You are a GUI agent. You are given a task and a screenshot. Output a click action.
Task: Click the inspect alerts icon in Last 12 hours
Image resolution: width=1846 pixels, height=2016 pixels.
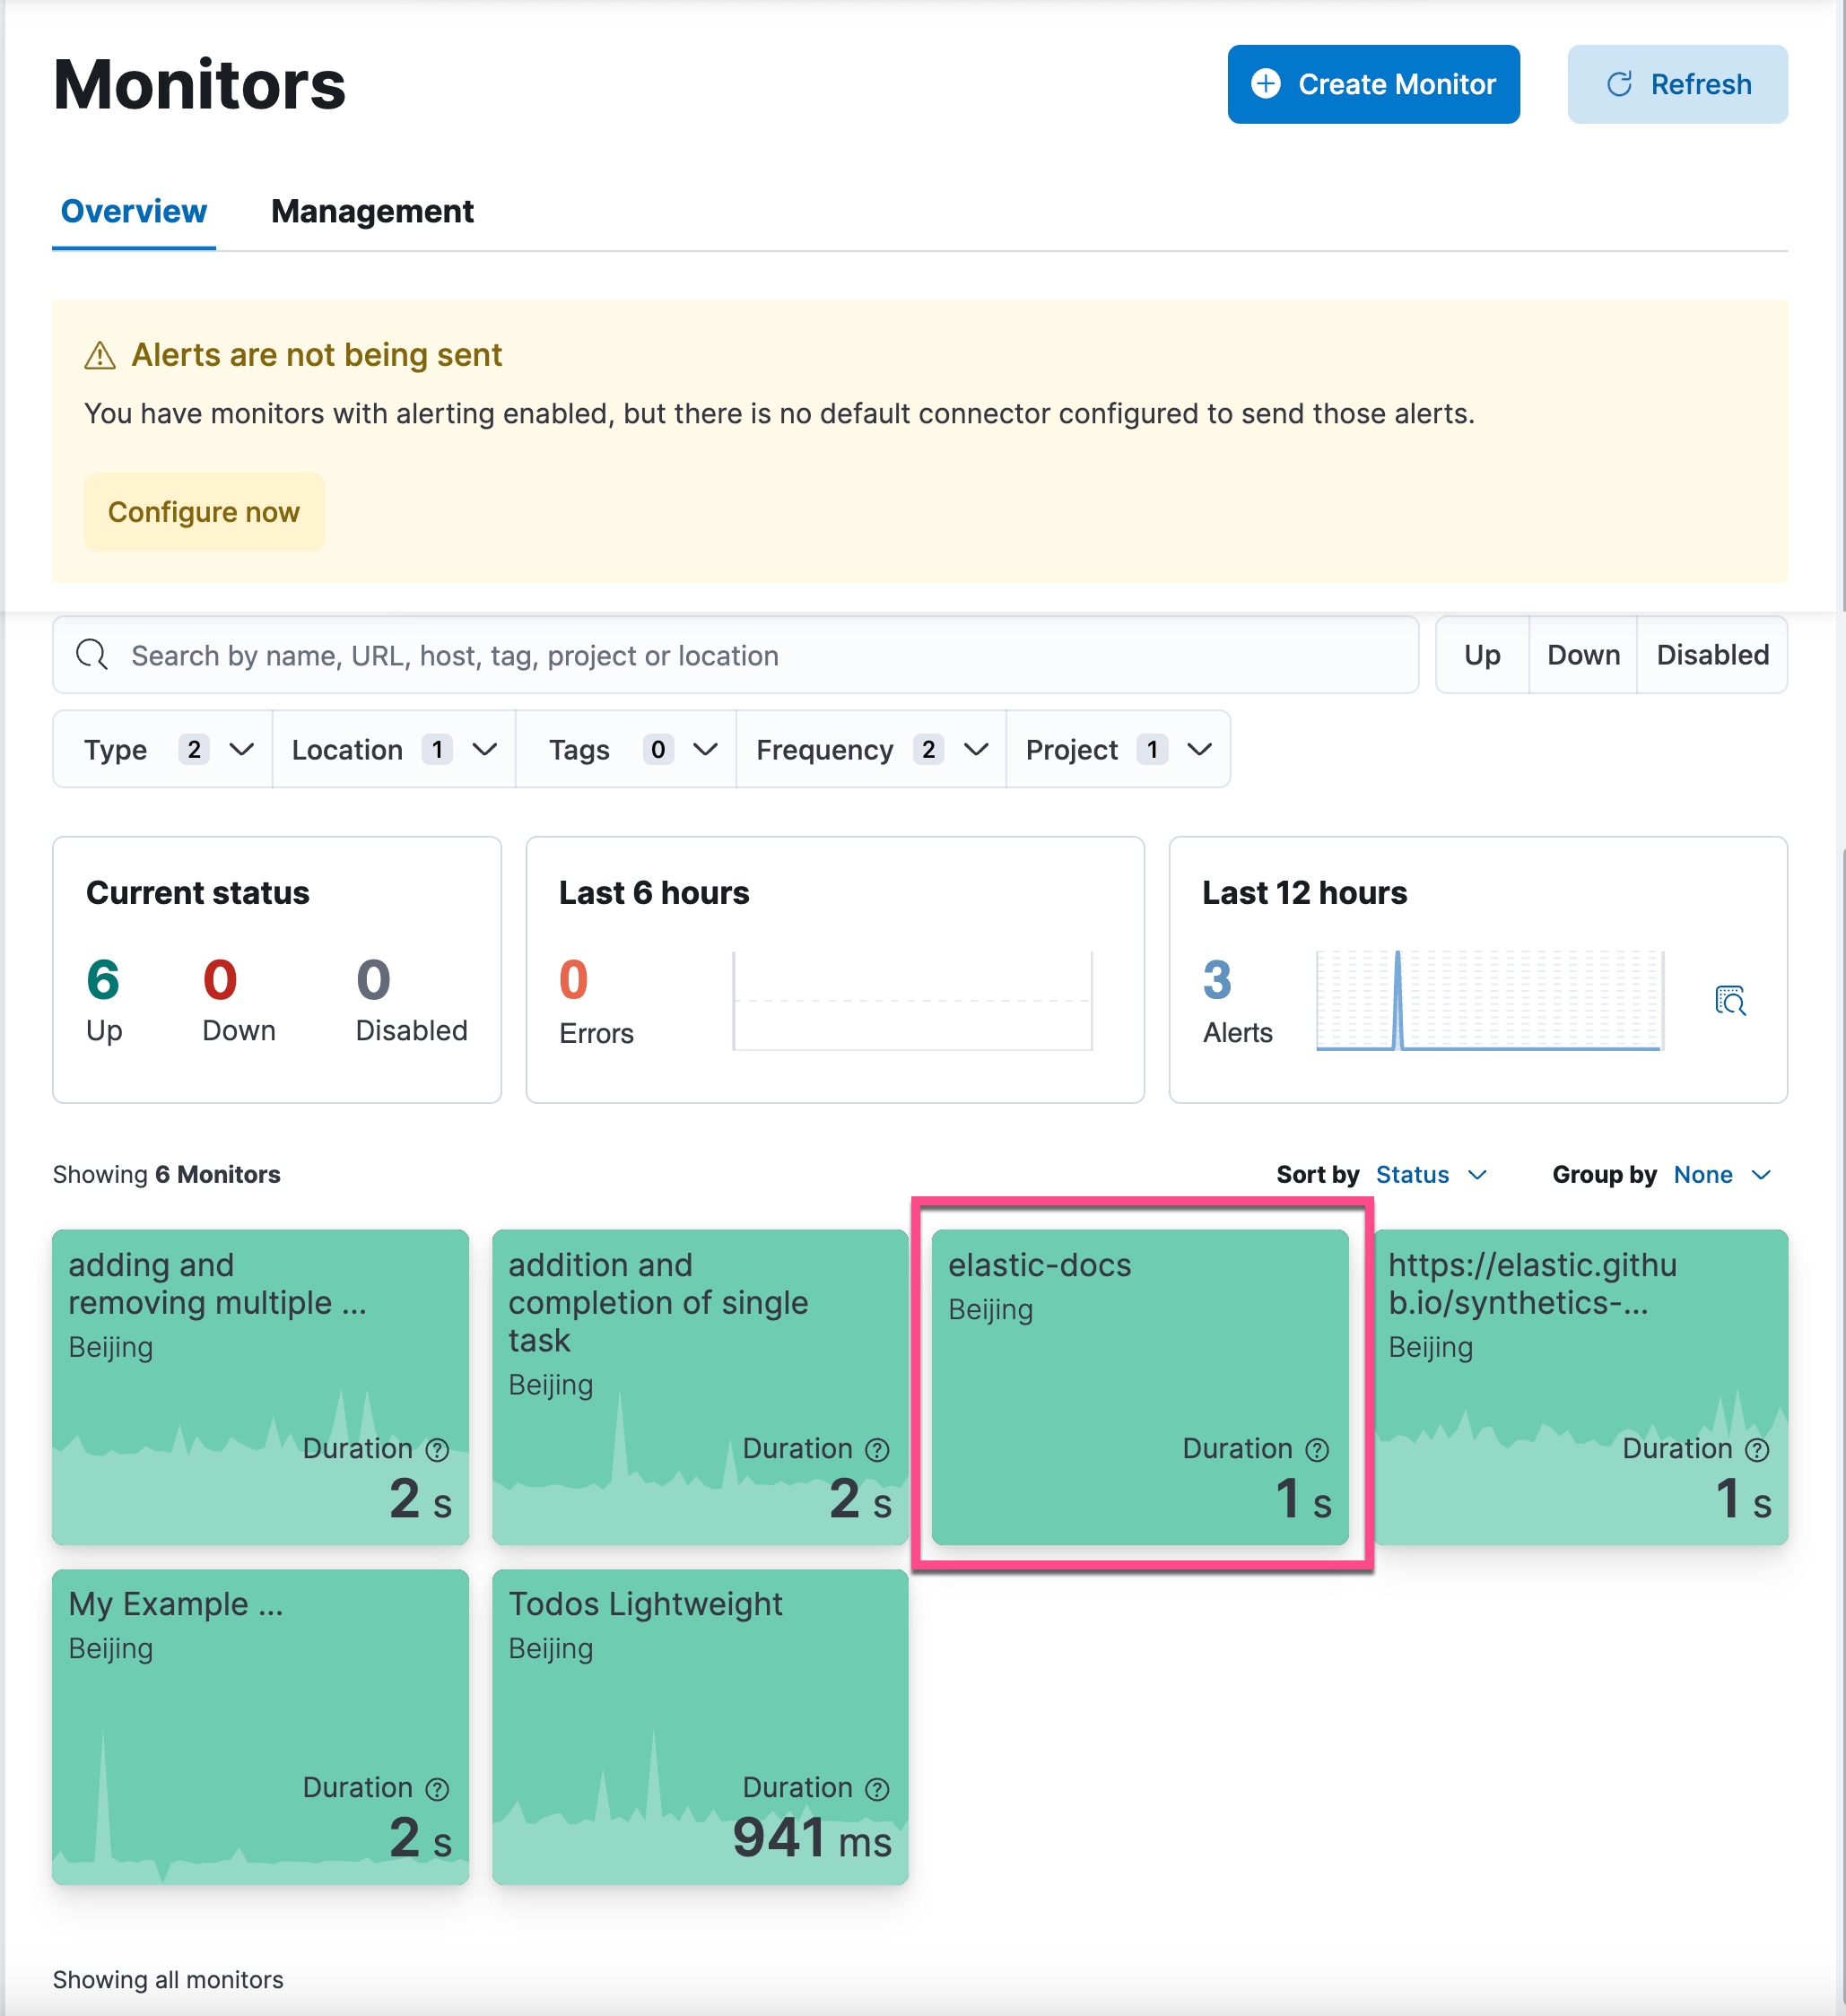(x=1730, y=1000)
